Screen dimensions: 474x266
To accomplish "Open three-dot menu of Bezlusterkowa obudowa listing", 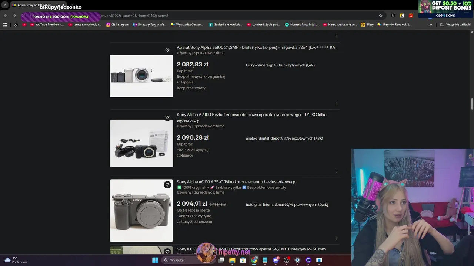I will [x=336, y=171].
